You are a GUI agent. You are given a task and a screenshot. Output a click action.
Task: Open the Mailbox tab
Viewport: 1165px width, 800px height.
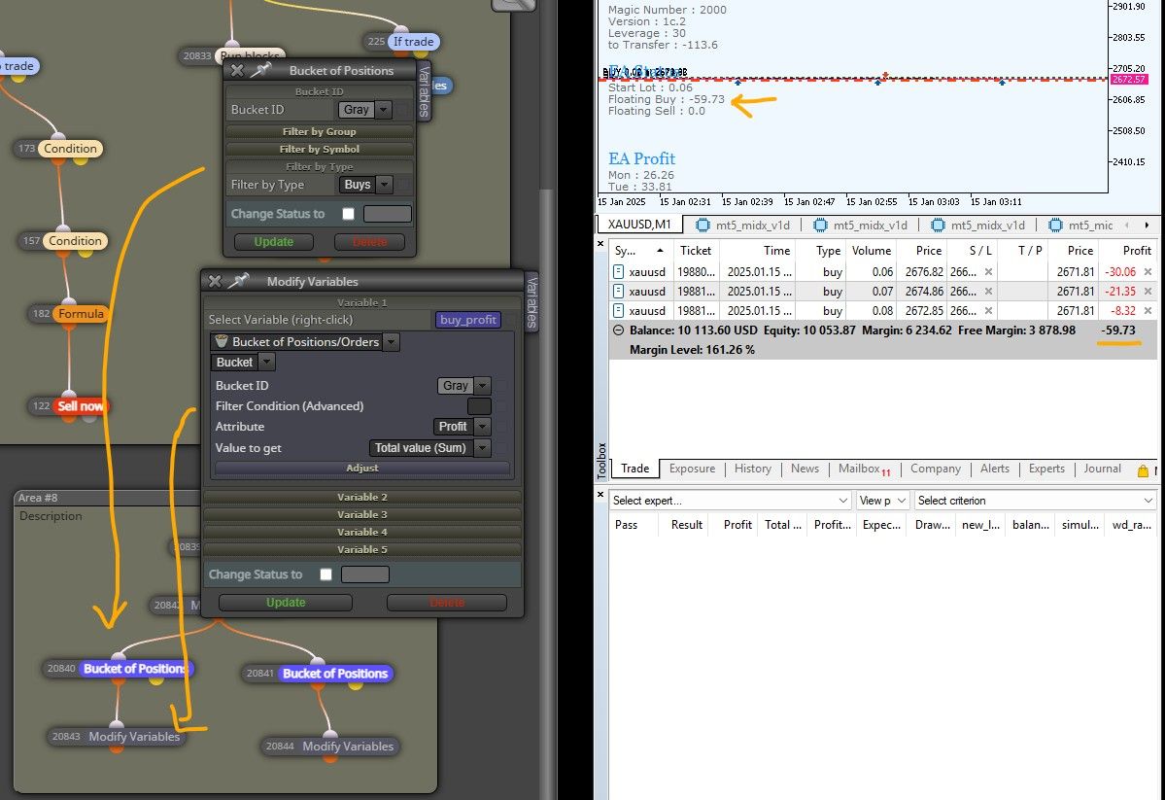(864, 470)
